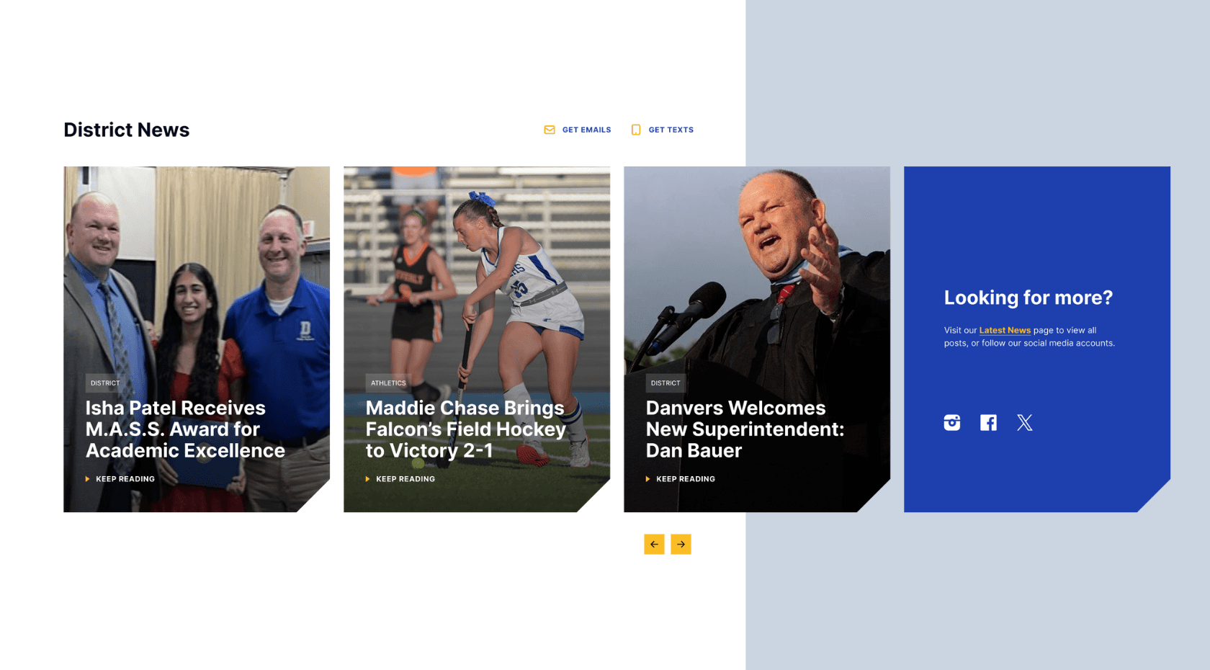Click the envelope icon for emails
The image size is (1210, 670).
[x=550, y=130]
